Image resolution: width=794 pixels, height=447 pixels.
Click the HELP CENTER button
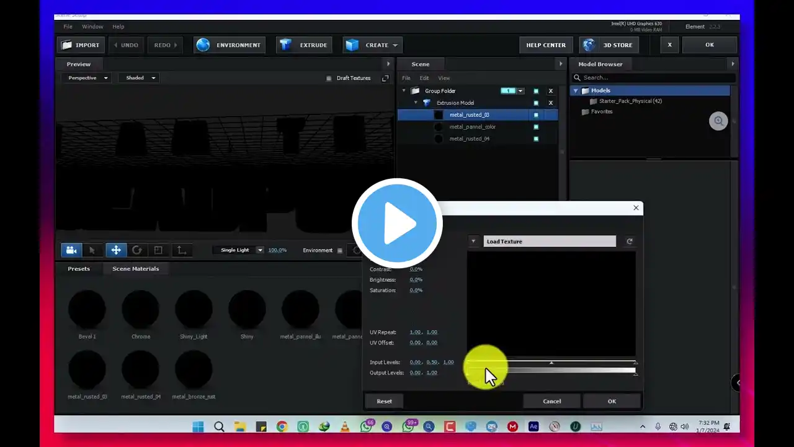[546, 45]
